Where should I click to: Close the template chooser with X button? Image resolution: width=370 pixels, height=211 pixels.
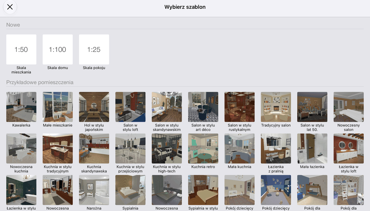10,7
